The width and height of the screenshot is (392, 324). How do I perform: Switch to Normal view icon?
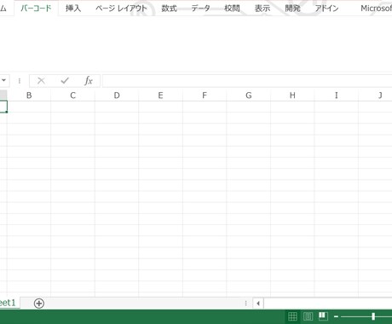pos(292,316)
